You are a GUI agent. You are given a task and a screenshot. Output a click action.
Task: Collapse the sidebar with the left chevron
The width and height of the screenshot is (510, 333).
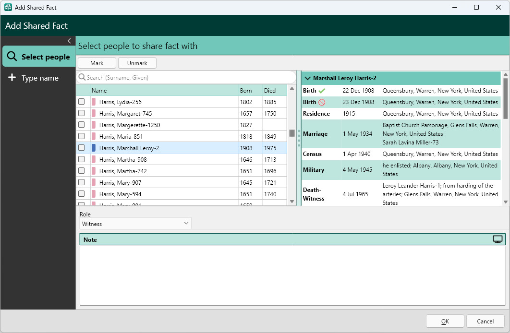click(x=69, y=41)
